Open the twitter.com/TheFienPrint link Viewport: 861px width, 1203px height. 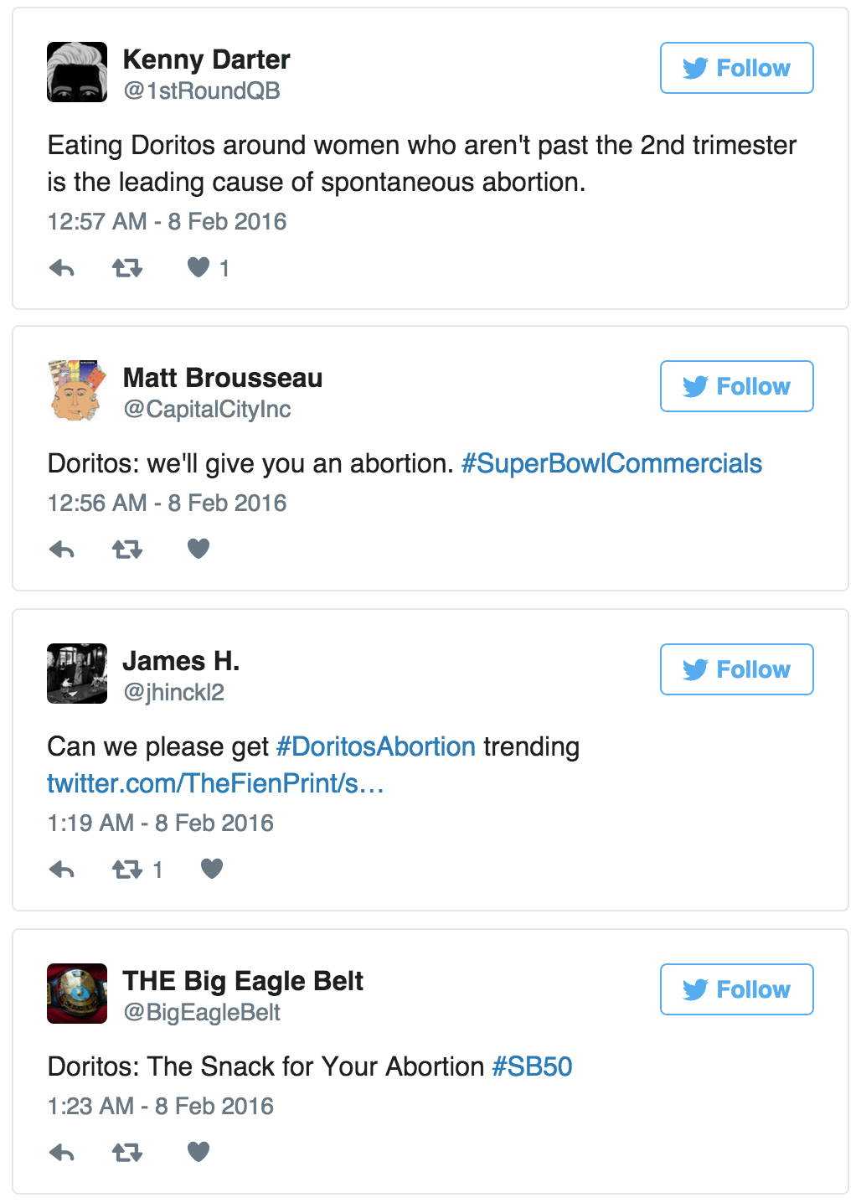tap(215, 783)
